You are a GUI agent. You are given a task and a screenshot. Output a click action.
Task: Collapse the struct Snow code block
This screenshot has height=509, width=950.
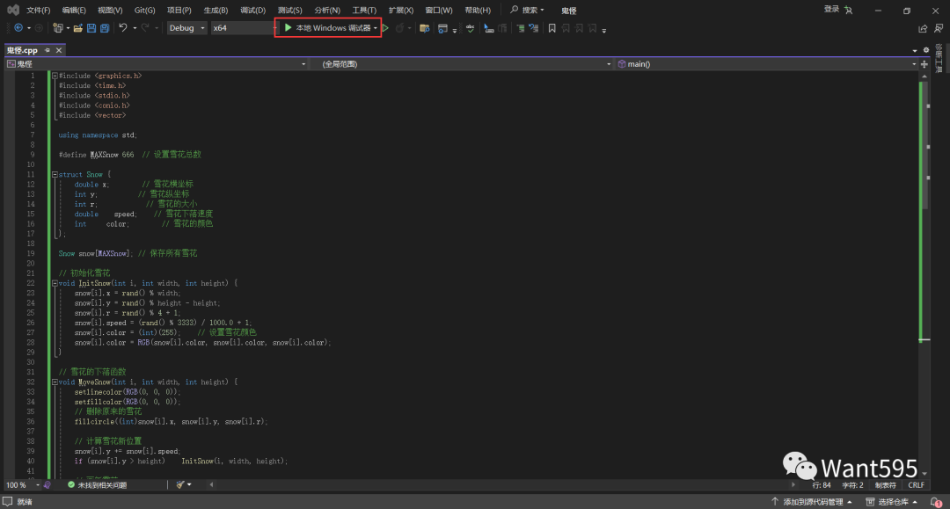pos(54,175)
